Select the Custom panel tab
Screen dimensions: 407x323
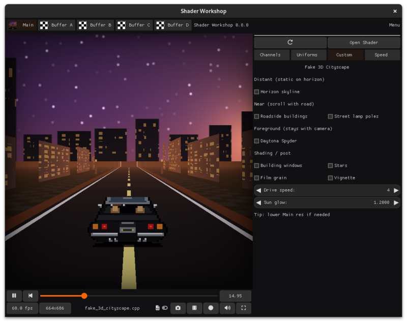tap(345, 55)
